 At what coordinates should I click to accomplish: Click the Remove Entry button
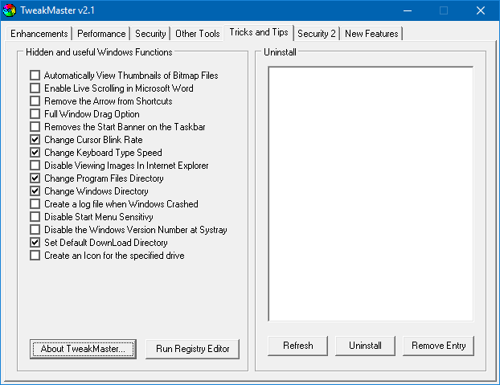[x=438, y=346]
